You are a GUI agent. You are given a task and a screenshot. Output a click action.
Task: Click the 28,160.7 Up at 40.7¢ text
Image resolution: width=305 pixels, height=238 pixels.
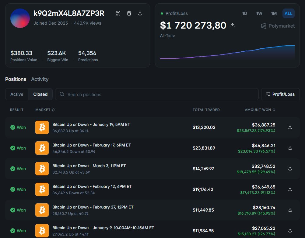click(70, 213)
